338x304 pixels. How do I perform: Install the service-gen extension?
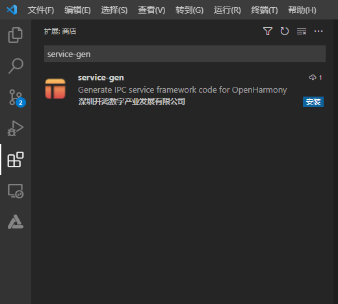[313, 102]
